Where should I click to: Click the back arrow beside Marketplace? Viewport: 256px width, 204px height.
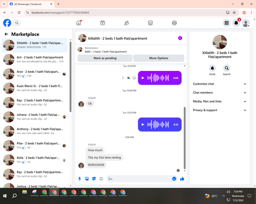(x=6, y=34)
